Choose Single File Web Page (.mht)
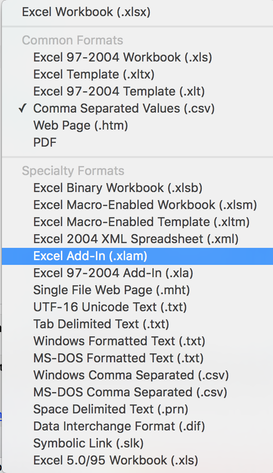 [x=137, y=290]
